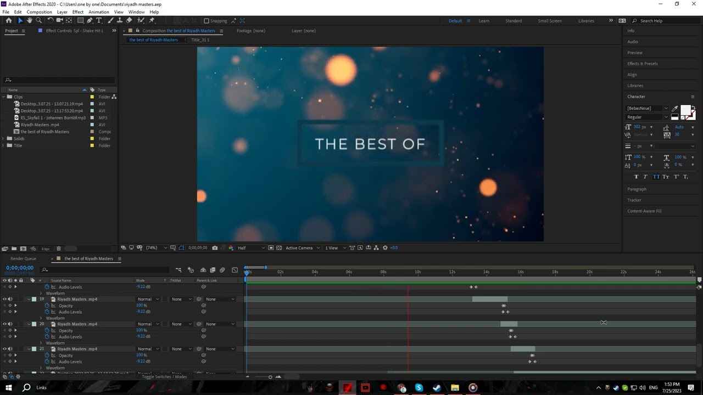The height and width of the screenshot is (395, 703).
Task: Open the magnification dropdown showing 74%
Action: click(155, 248)
